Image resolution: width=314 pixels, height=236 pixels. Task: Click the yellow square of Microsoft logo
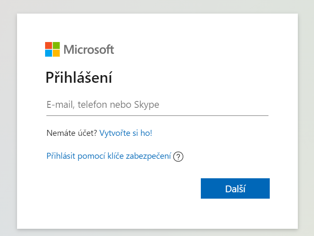(56, 53)
